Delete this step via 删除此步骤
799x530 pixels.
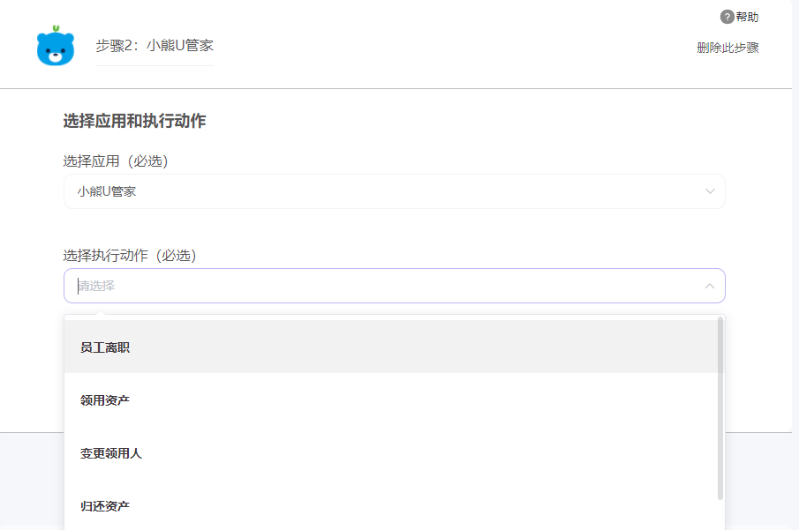click(727, 48)
